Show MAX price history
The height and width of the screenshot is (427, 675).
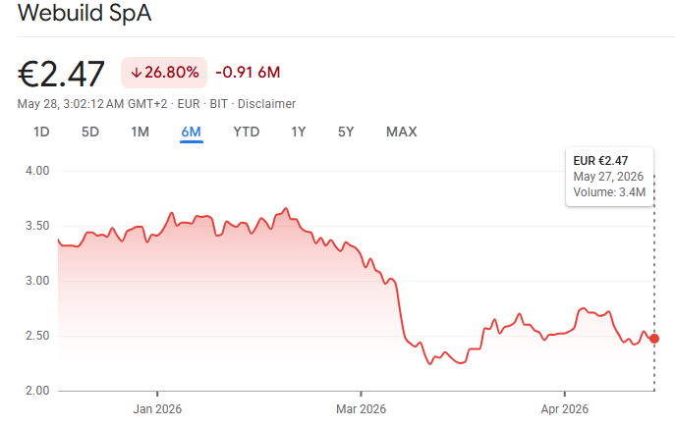tap(401, 132)
